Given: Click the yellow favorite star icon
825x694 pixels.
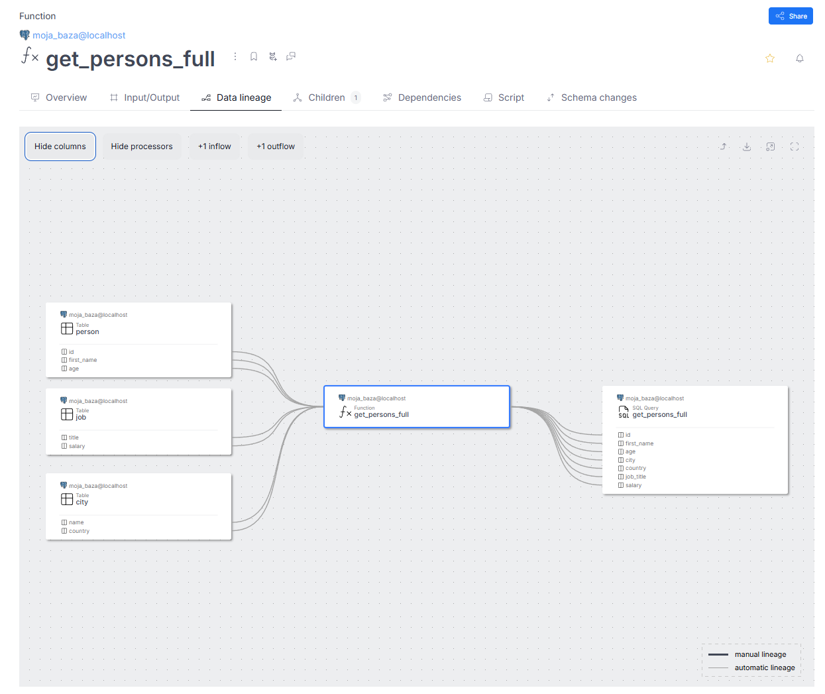Looking at the screenshot, I should (x=770, y=58).
